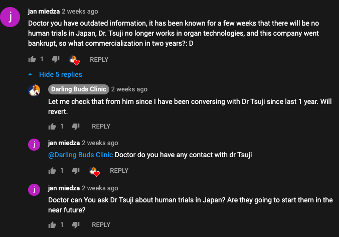The width and height of the screenshot is (339, 237).
Task: Collapse replies with Hide 5 replies
Action: coord(60,74)
